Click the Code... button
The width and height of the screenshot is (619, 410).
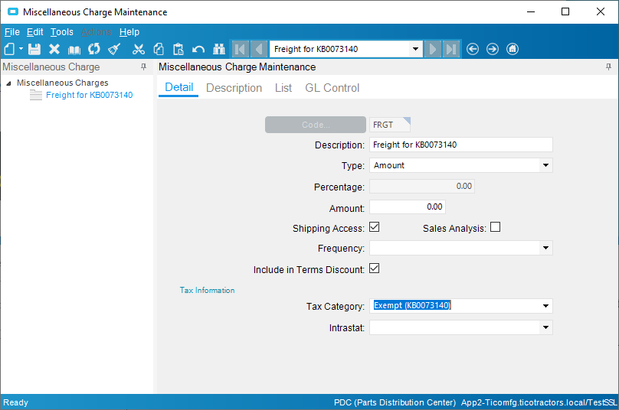click(316, 125)
